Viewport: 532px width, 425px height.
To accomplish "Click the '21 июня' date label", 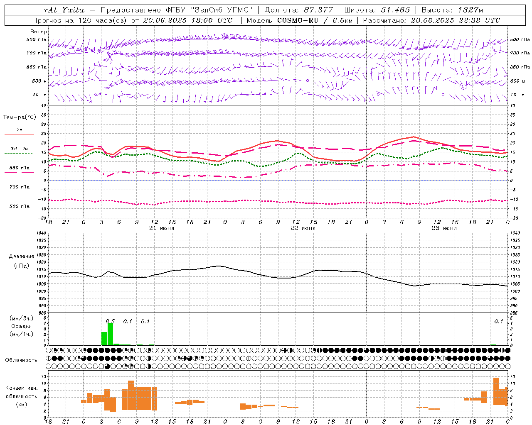I will (x=162, y=228).
